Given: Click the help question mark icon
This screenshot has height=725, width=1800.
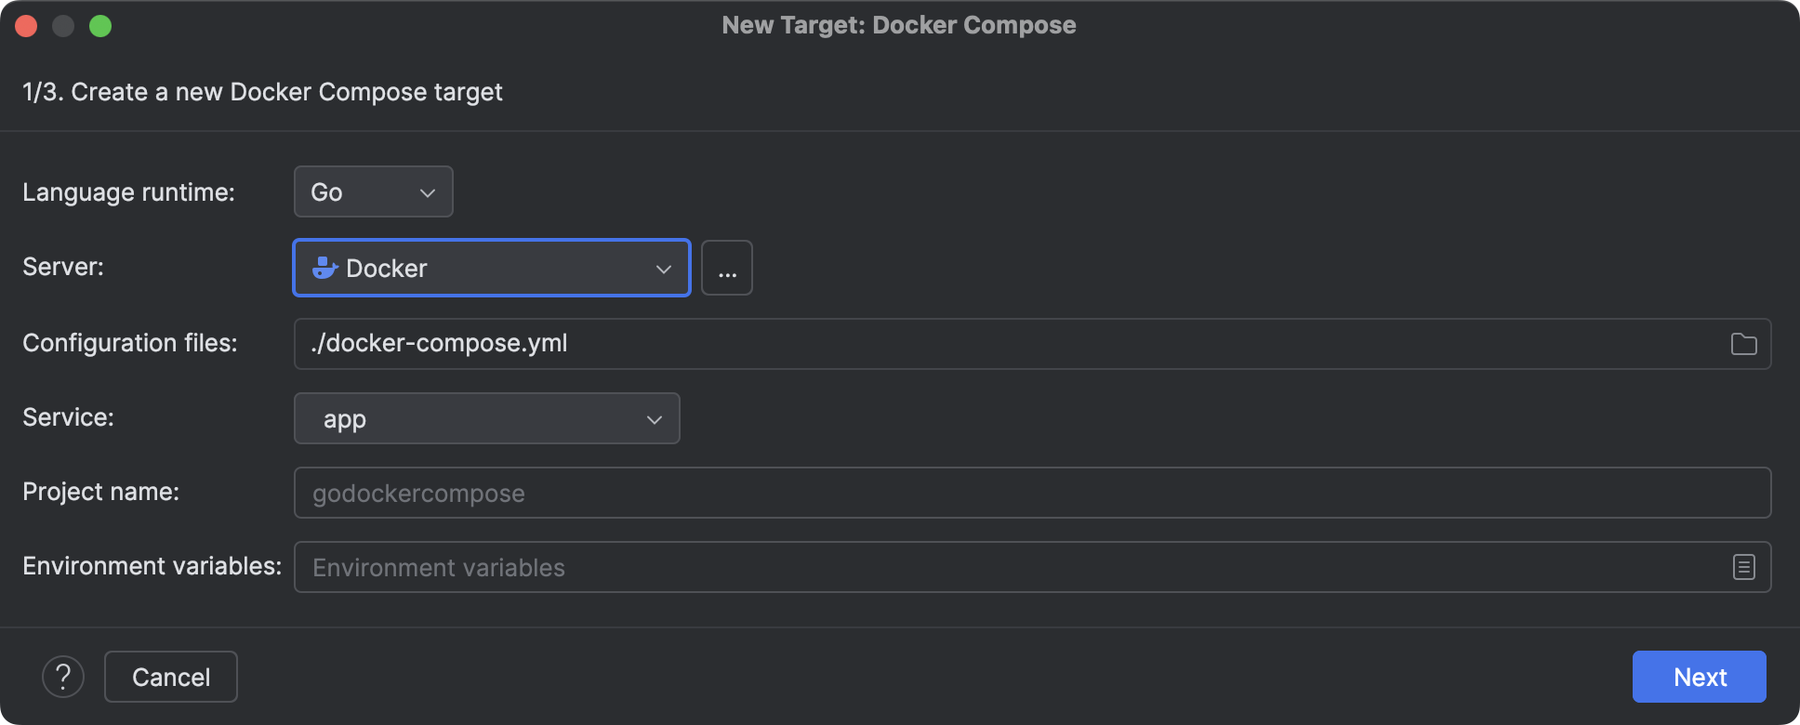Looking at the screenshot, I should (x=63, y=677).
